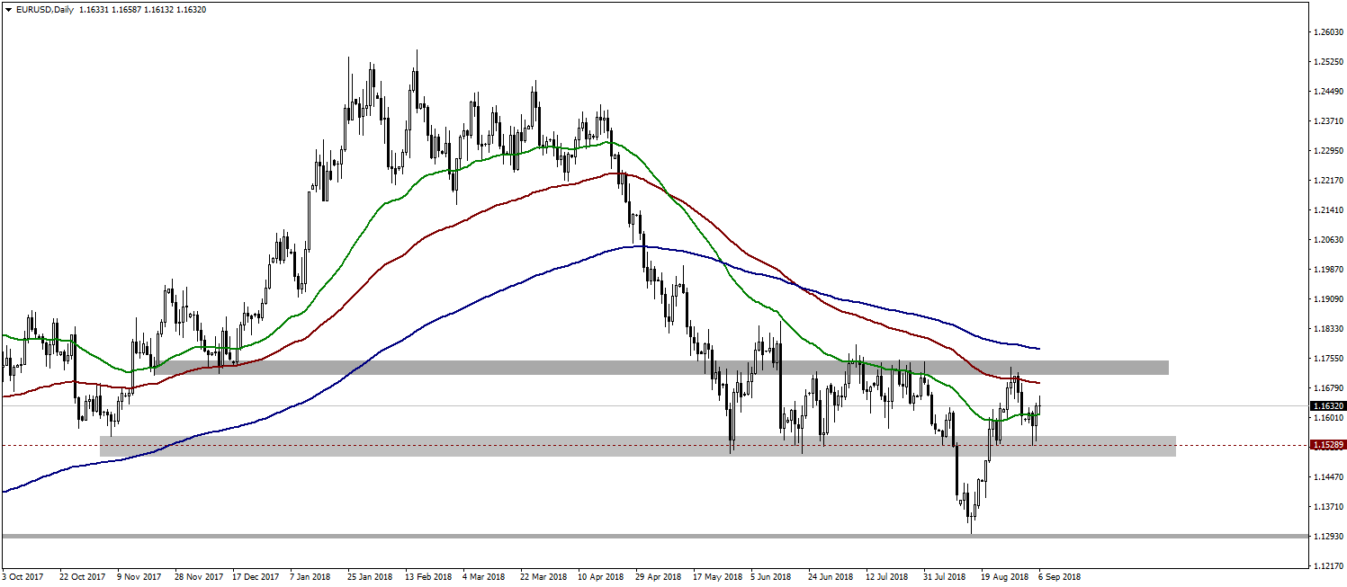Click the 1.19090 price axis label
1347x587 pixels.
click(1328, 299)
